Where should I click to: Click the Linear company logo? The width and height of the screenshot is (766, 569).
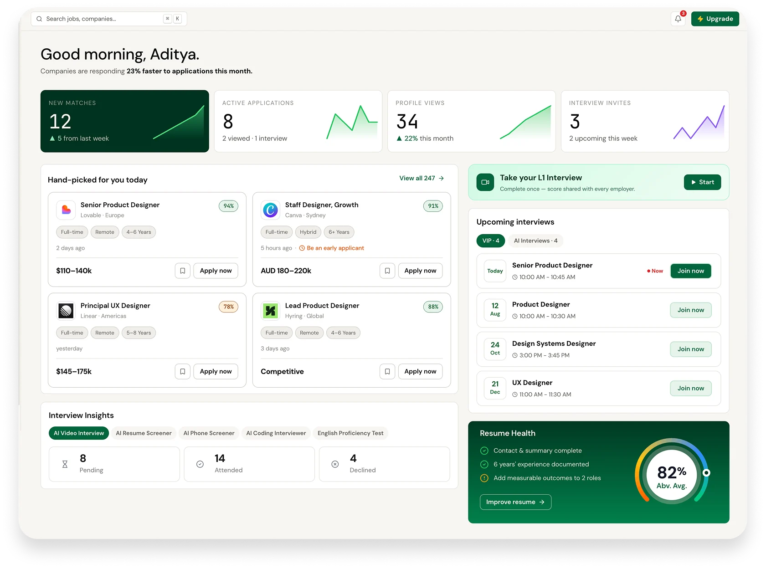(x=66, y=311)
